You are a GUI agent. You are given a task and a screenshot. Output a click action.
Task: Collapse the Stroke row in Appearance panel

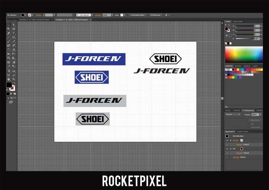point(231,140)
